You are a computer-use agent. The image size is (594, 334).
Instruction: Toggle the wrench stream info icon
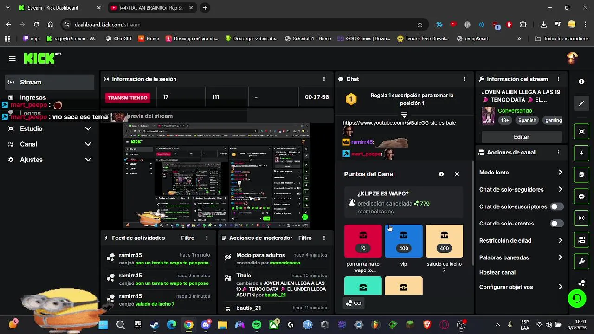click(x=581, y=262)
